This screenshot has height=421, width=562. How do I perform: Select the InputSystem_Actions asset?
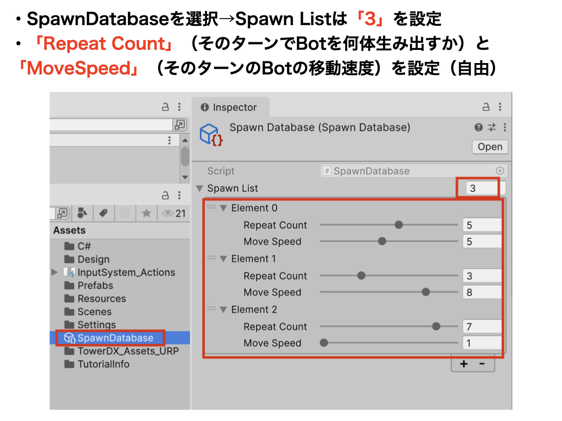coord(119,272)
